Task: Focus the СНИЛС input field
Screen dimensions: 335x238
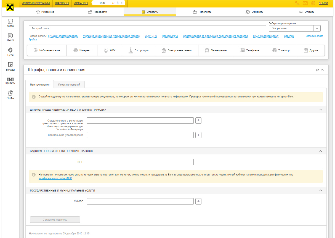Action: tap(140, 201)
